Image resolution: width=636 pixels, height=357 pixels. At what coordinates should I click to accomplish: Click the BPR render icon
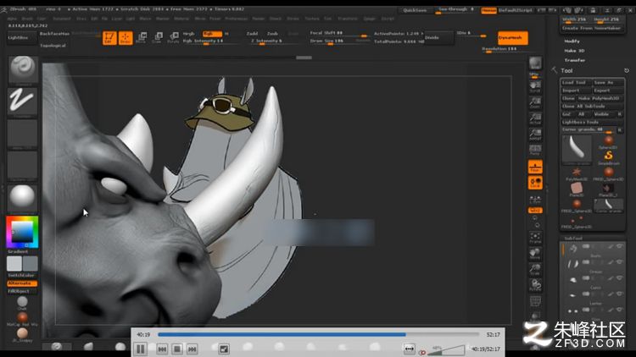pyautogui.click(x=535, y=63)
